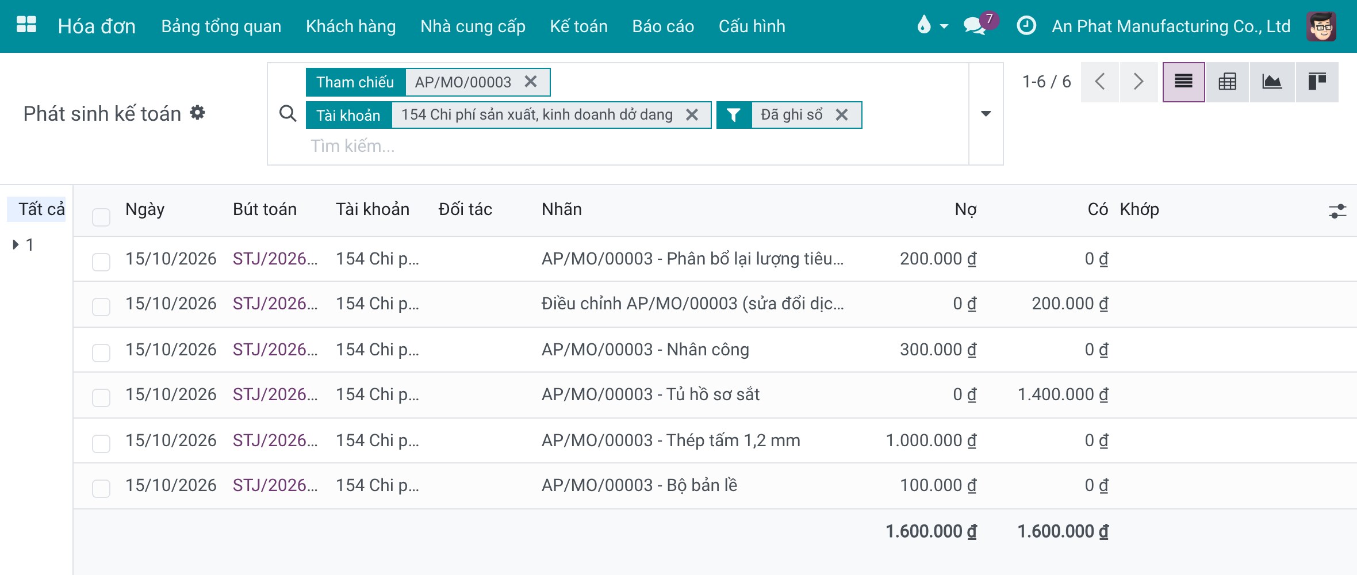This screenshot has width=1357, height=575.
Task: Open the activities clock icon
Action: point(1026,26)
